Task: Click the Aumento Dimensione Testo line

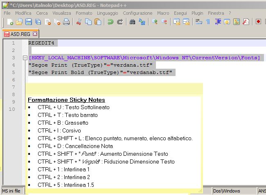Action: pyautogui.click(x=103, y=154)
